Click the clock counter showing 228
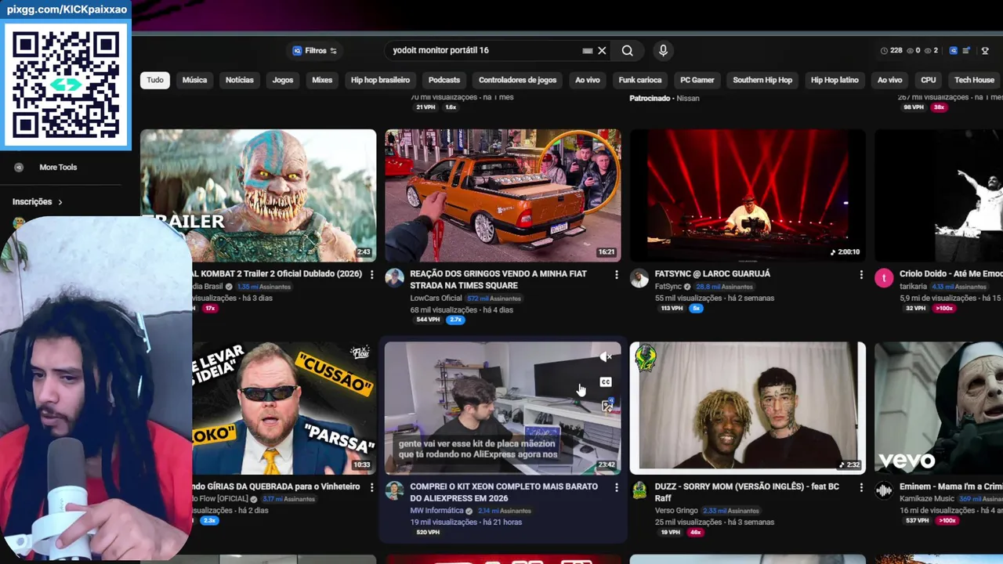Screen dimensions: 1003x564 (892, 50)
